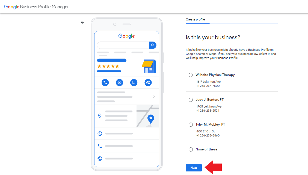Click the bookmark save icon in mockup

(x=134, y=82)
